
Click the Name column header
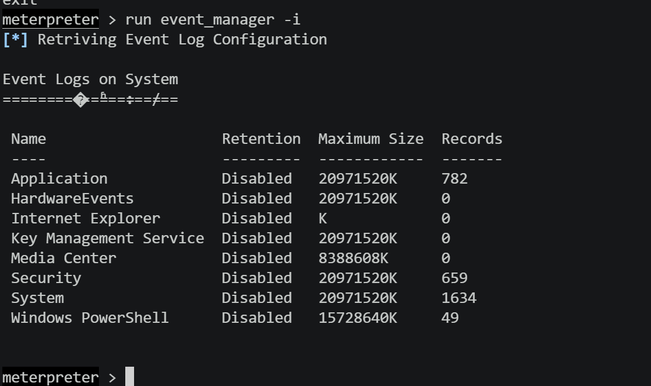[x=29, y=139]
